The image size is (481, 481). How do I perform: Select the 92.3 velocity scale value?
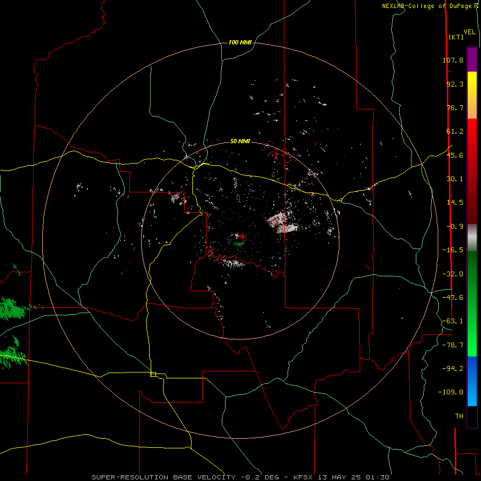(455, 84)
